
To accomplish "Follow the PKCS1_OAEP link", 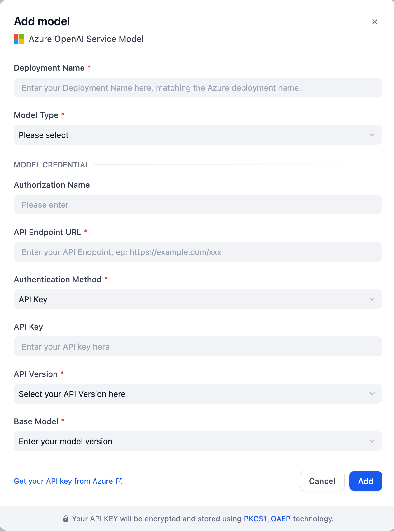I will click(x=267, y=519).
